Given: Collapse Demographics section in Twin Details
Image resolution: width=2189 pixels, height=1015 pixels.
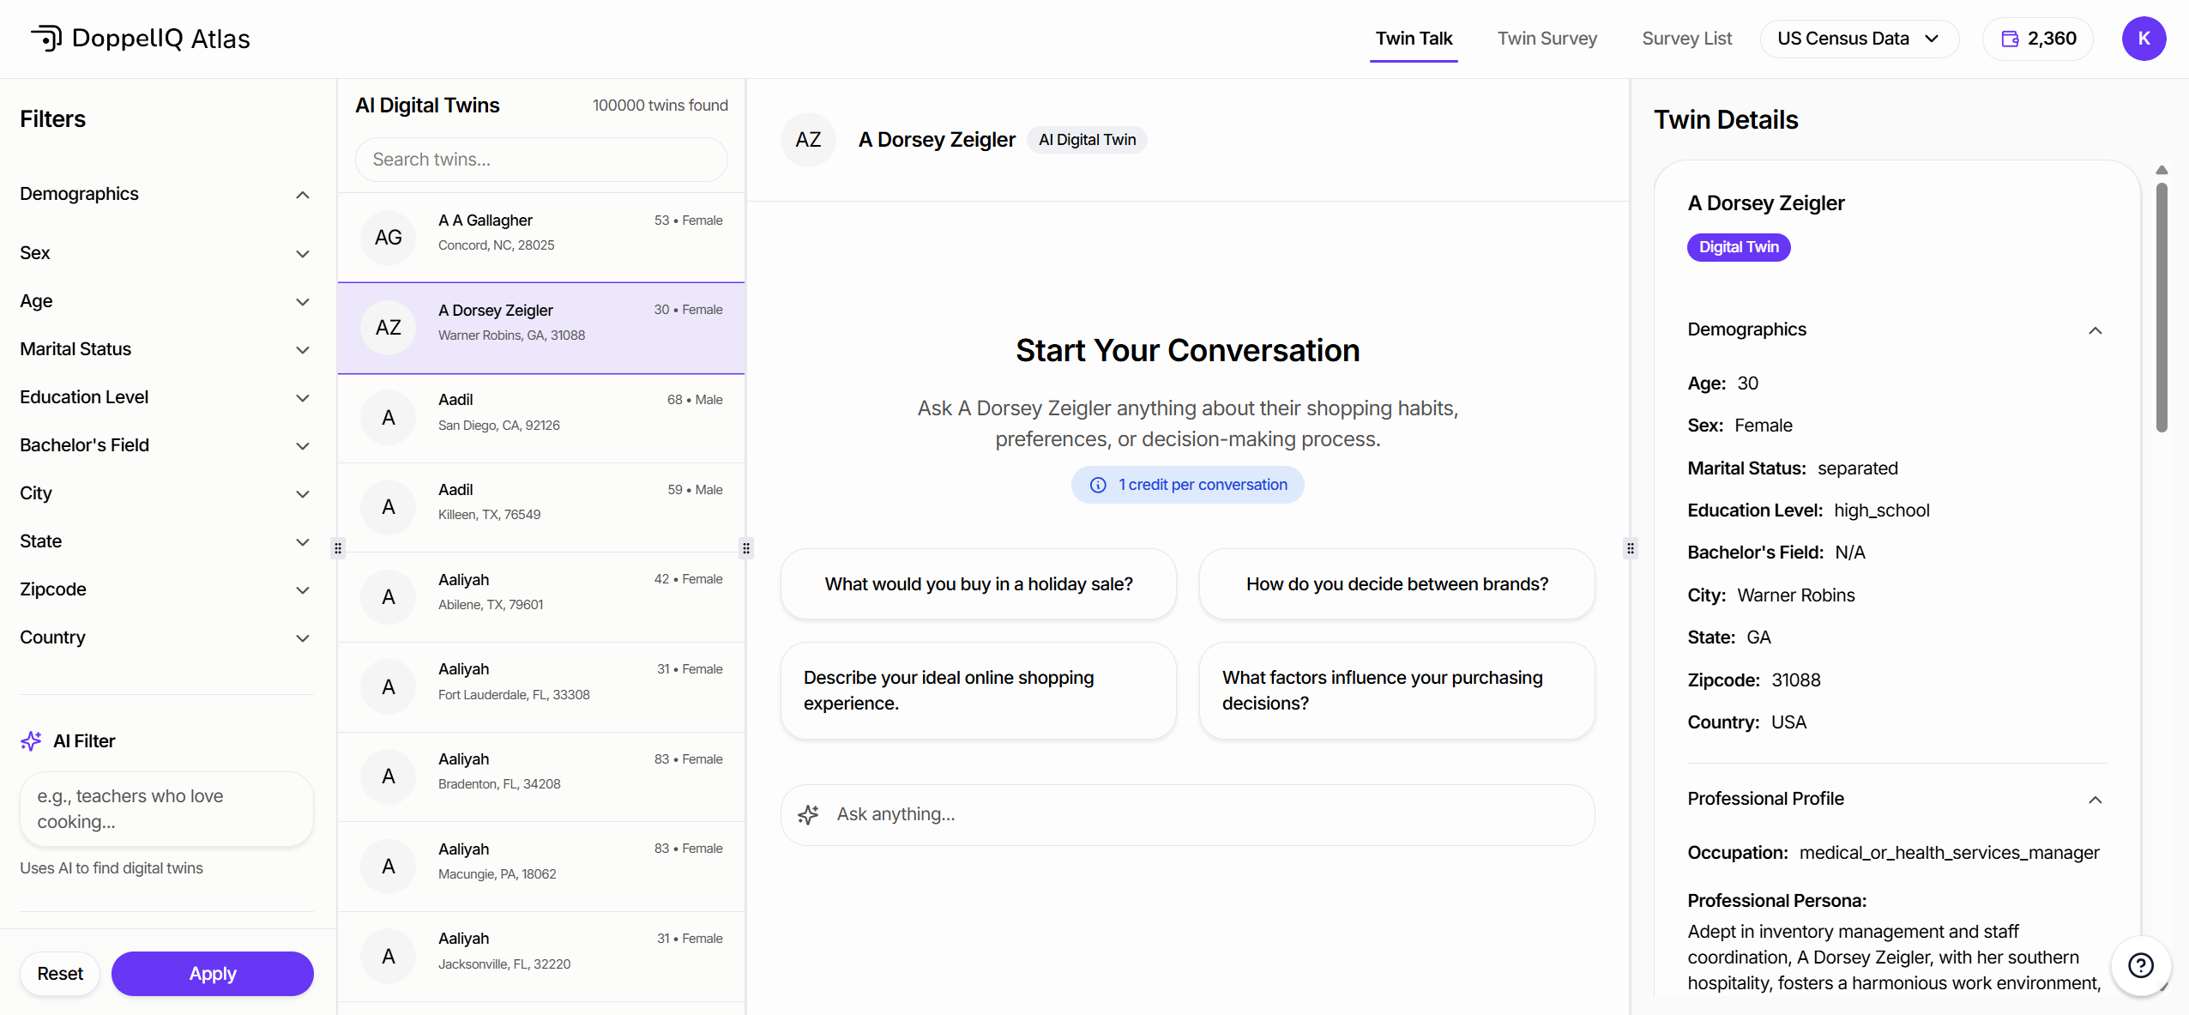Looking at the screenshot, I should point(2095,330).
